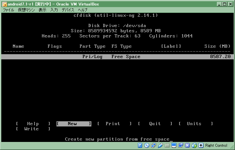This screenshot has height=150, width=235.
Task: Click the USB devices status icon
Action: click(x=160, y=145)
